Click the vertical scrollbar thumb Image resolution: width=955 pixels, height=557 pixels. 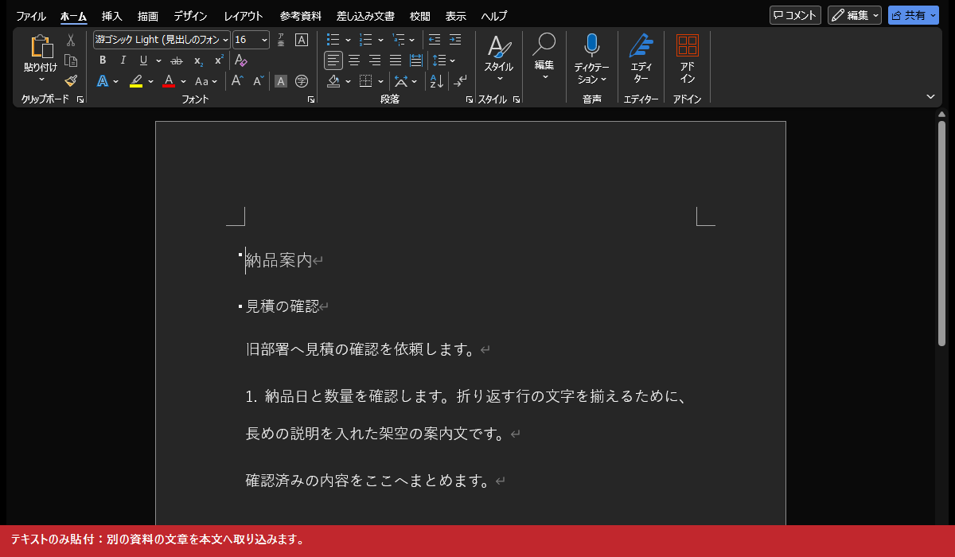(x=941, y=233)
